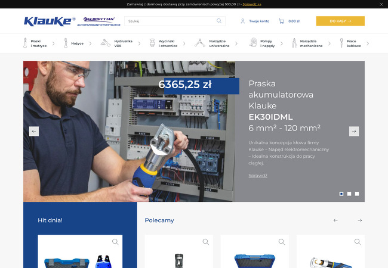The height and width of the screenshot is (268, 388).
Task: Click the DO KASY checkout button
Action: tap(340, 21)
